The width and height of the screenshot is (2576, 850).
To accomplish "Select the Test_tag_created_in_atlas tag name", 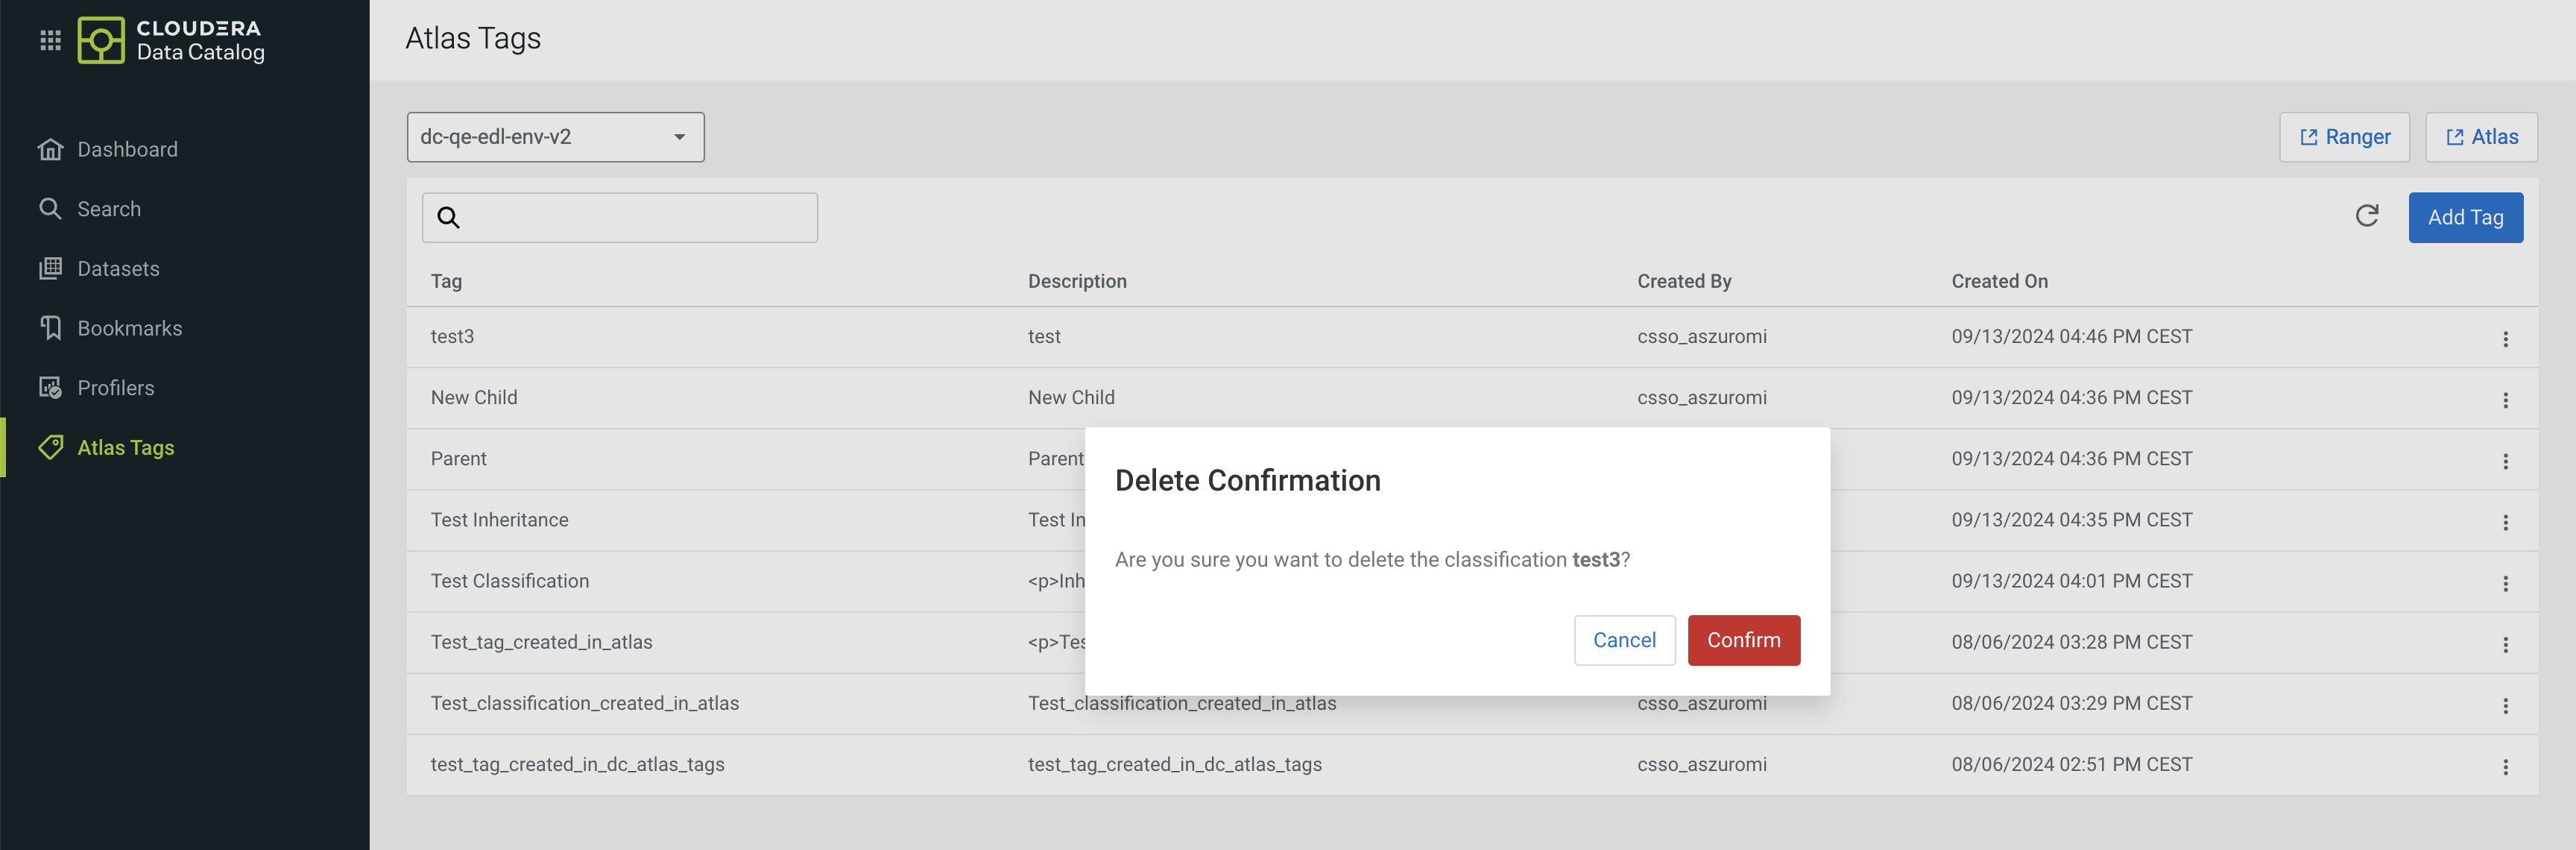I will (541, 641).
